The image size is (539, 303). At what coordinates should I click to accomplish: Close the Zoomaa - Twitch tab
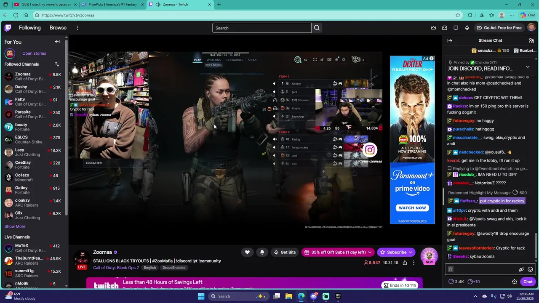point(210,4)
